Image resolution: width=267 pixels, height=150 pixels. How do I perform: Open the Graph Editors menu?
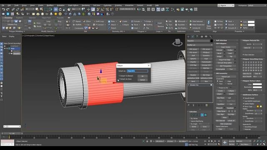(73, 5)
